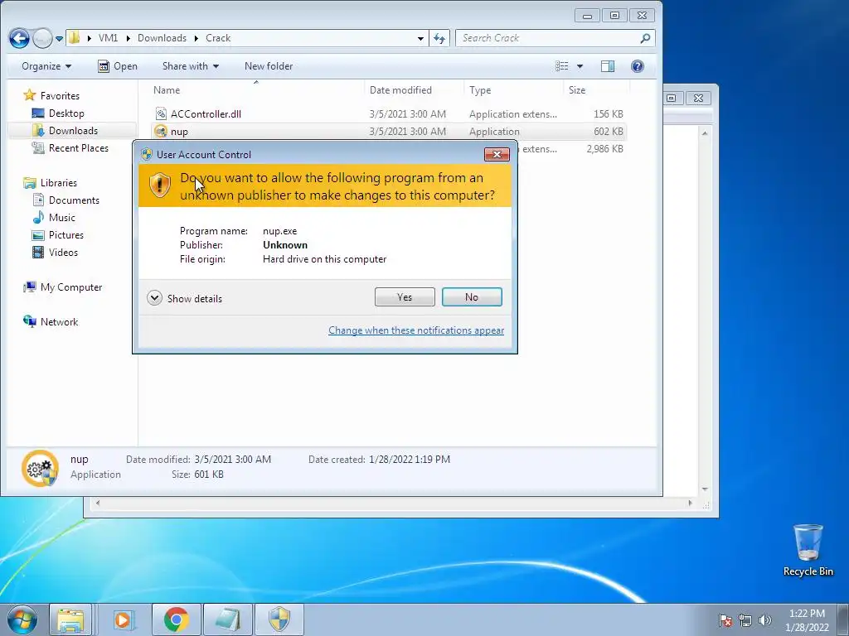Click Show desktop button at taskbar end
Viewport: 849px width, 636px height.
click(843, 619)
